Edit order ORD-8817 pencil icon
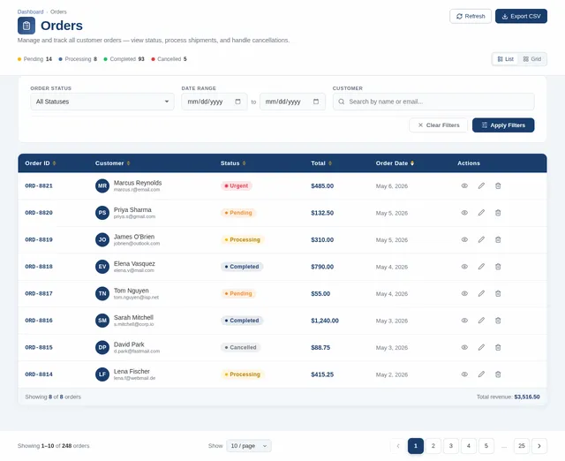565x461 pixels. pos(481,293)
